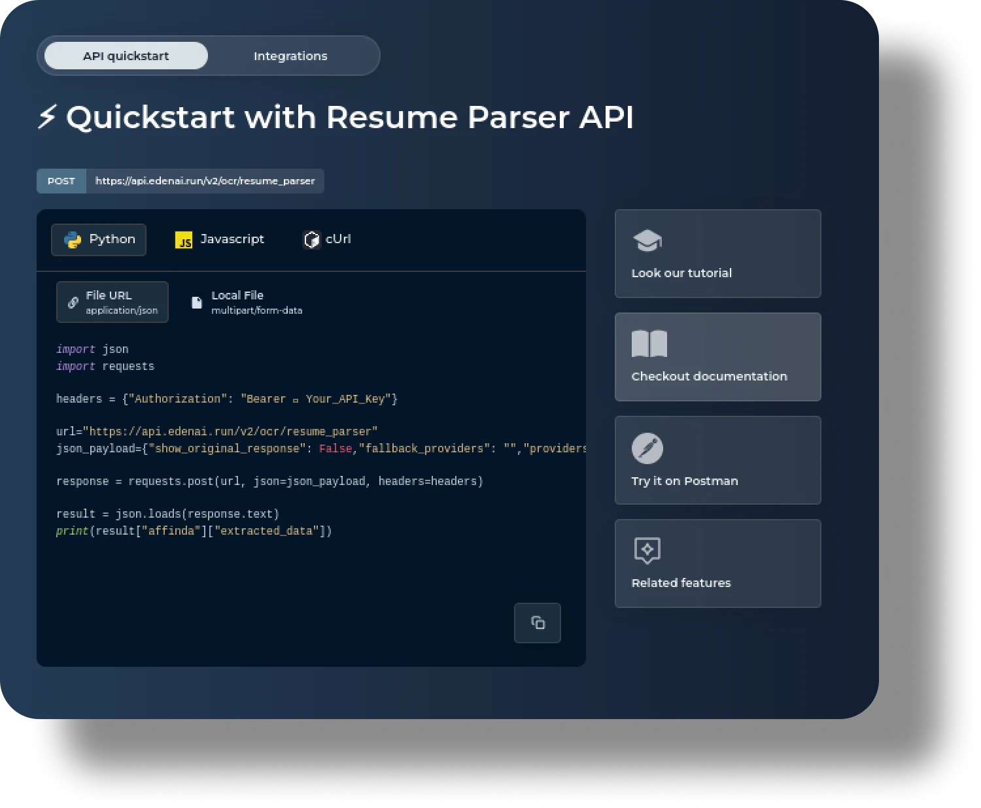Click the Related features badge icon

(647, 550)
